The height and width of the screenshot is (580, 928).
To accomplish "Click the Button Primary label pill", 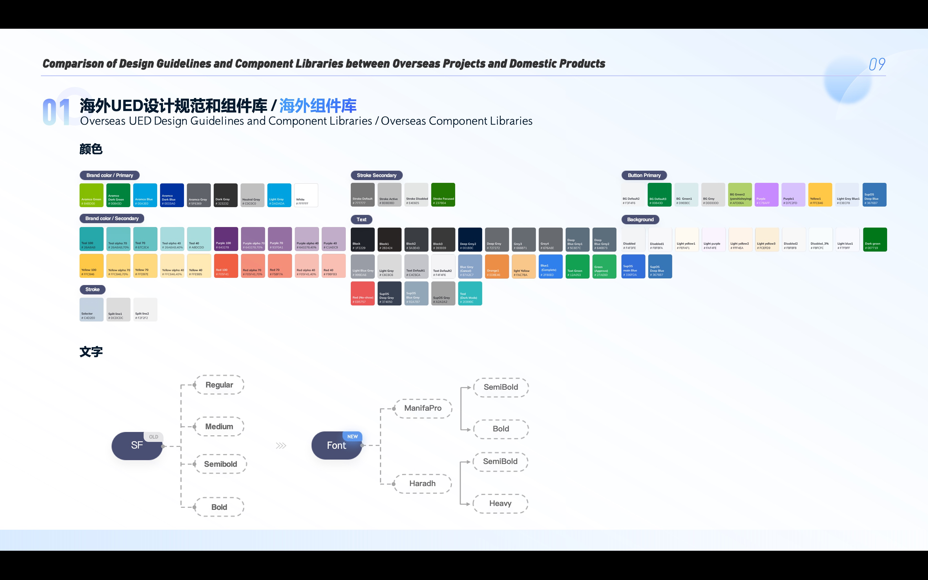I will 644,175.
